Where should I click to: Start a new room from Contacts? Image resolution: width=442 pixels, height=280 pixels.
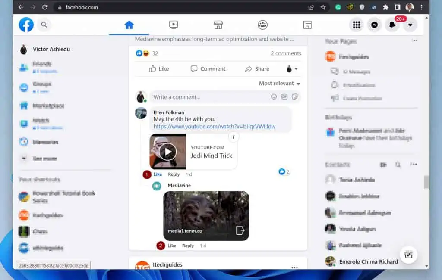pyautogui.click(x=383, y=165)
